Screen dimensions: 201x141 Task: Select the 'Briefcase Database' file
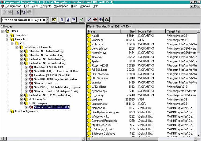pyautogui.click(x=103, y=134)
